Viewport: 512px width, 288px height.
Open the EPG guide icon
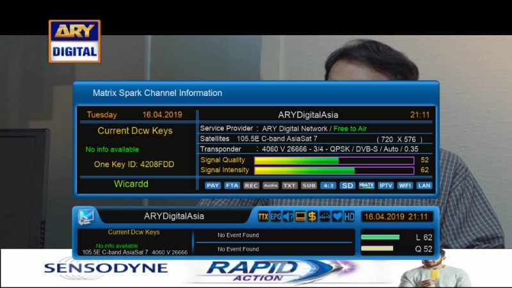point(275,216)
